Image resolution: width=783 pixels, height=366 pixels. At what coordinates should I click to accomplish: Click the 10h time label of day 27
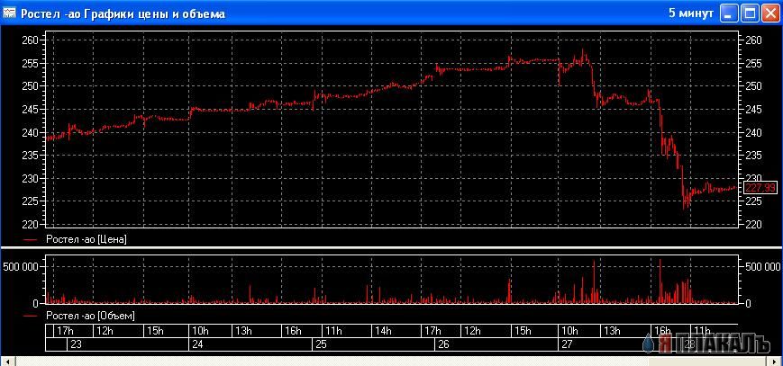(x=569, y=331)
